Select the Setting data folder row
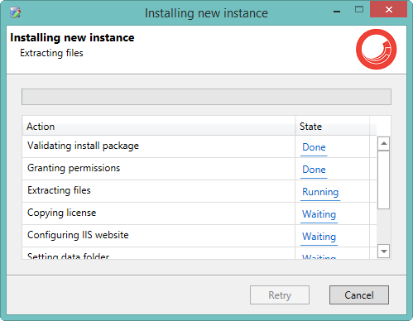The height and width of the screenshot is (321, 413). (x=199, y=253)
